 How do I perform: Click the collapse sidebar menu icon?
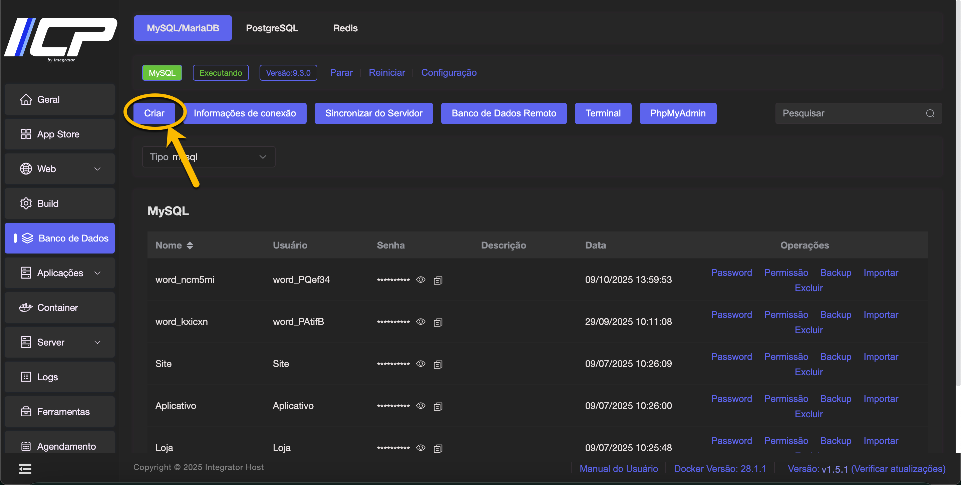(x=25, y=469)
